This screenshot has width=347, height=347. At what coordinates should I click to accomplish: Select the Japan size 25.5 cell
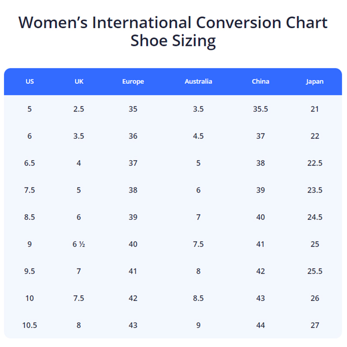[x=314, y=271]
